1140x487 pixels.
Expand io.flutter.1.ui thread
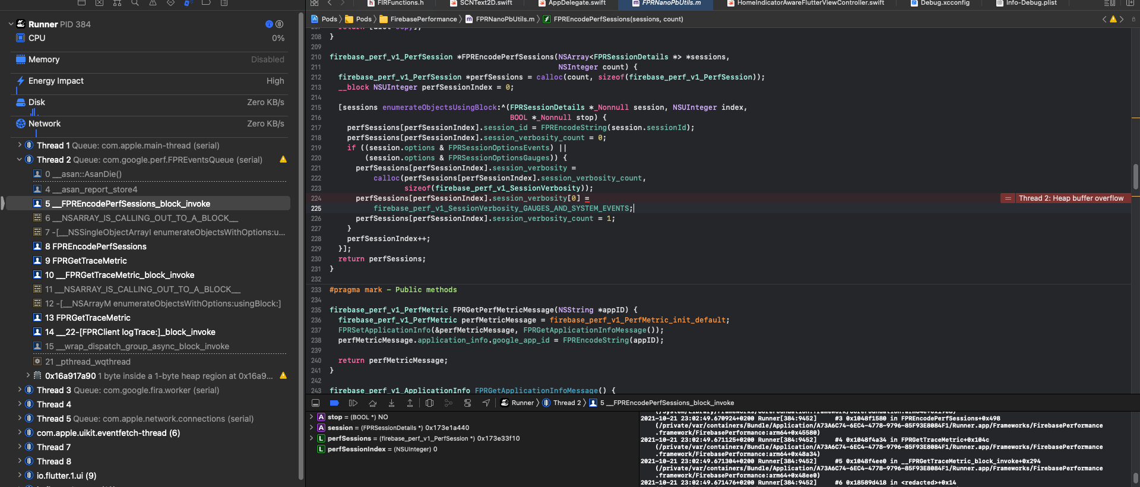pyautogui.click(x=20, y=475)
